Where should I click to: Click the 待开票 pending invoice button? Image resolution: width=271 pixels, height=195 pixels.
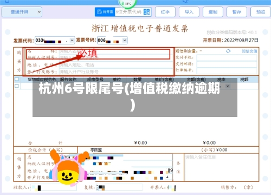[x=105, y=12]
